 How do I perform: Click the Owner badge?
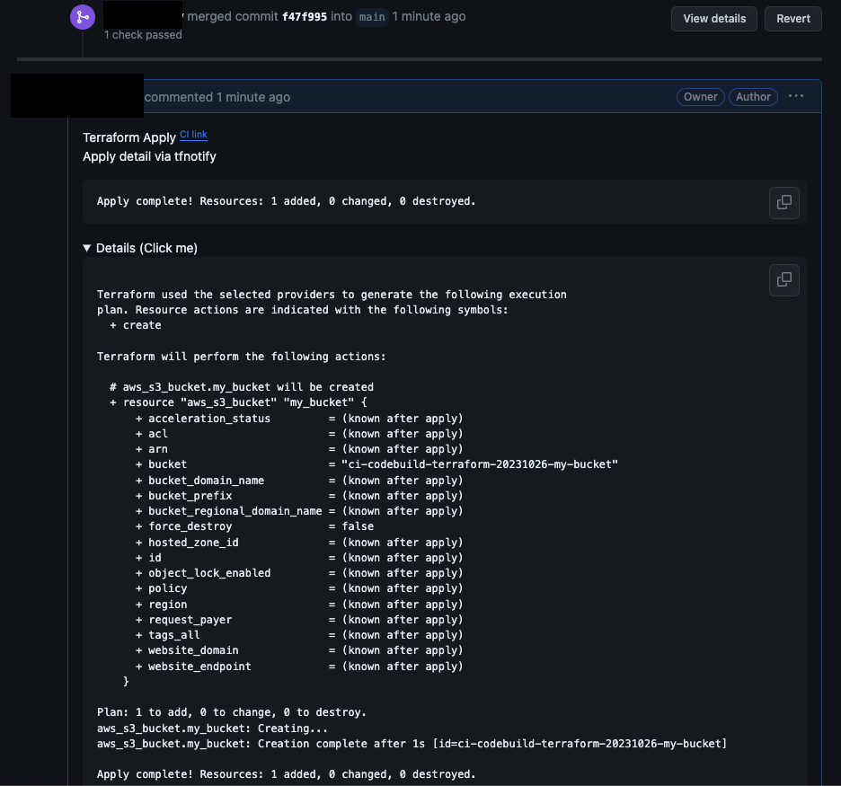tap(700, 96)
